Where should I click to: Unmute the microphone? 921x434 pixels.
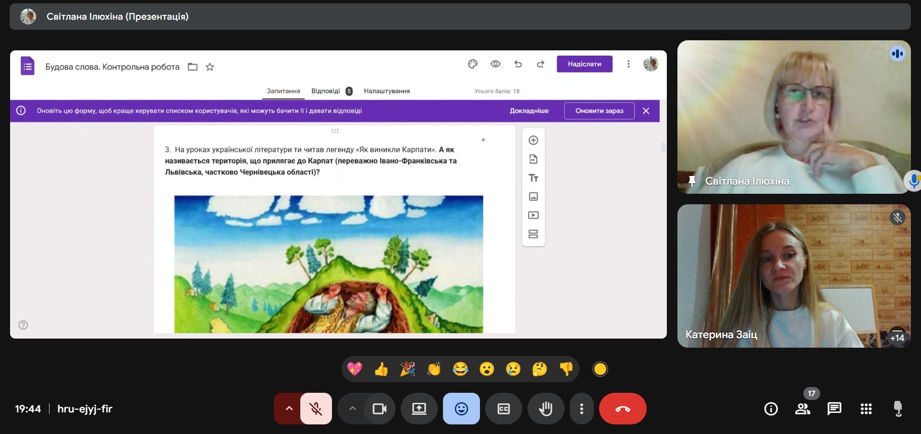click(x=316, y=409)
